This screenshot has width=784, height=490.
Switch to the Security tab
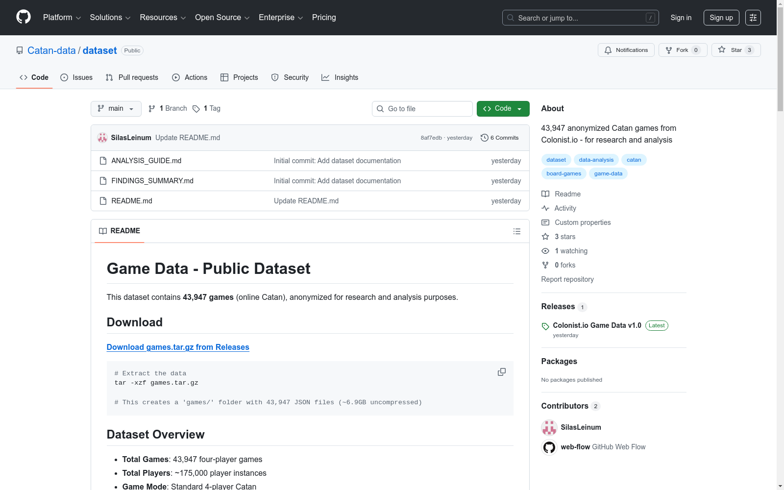coord(290,77)
